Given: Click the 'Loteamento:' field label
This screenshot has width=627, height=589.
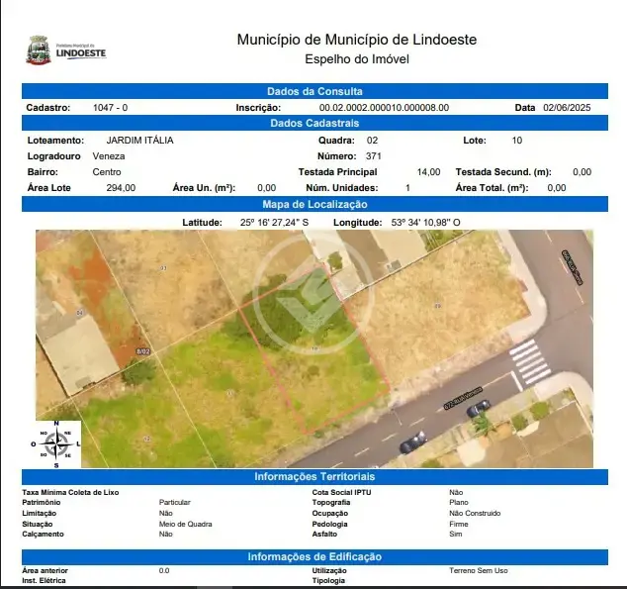Looking at the screenshot, I should (56, 141).
